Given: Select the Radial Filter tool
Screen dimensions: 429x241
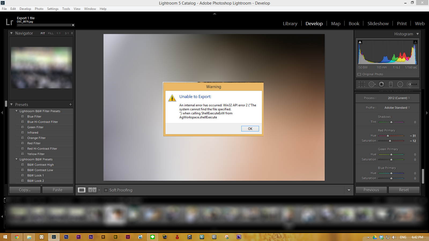Looking at the screenshot, I should 400,84.
